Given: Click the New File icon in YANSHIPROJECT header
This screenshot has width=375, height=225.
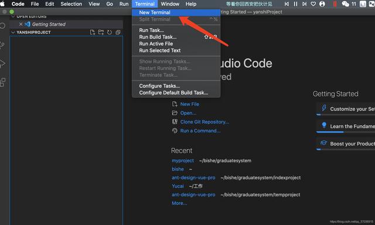Looking at the screenshot, I should click(x=93, y=32).
